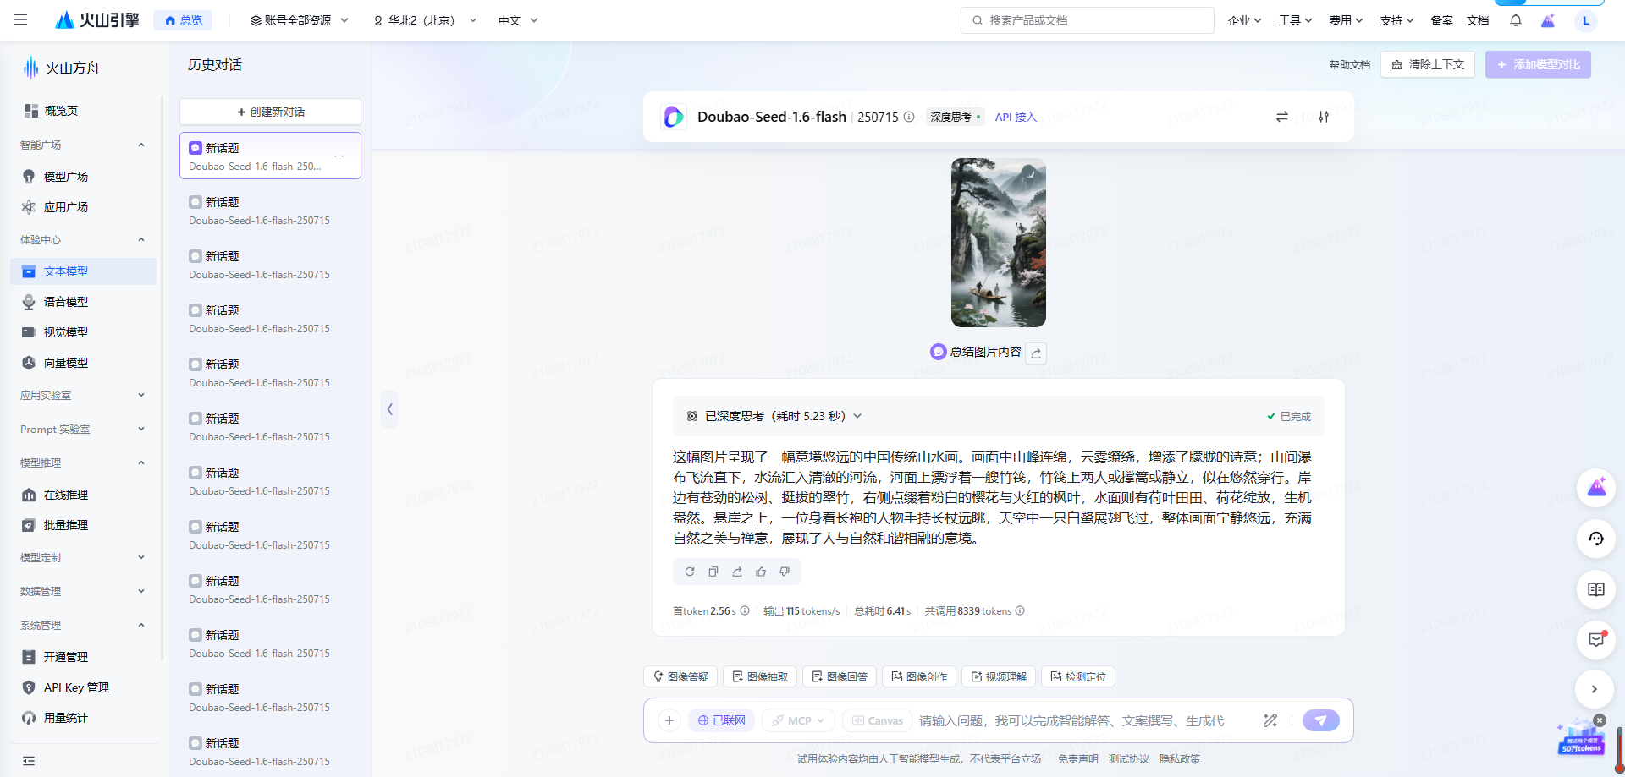Open the notifications bell
The image size is (1625, 777).
pos(1516,20)
